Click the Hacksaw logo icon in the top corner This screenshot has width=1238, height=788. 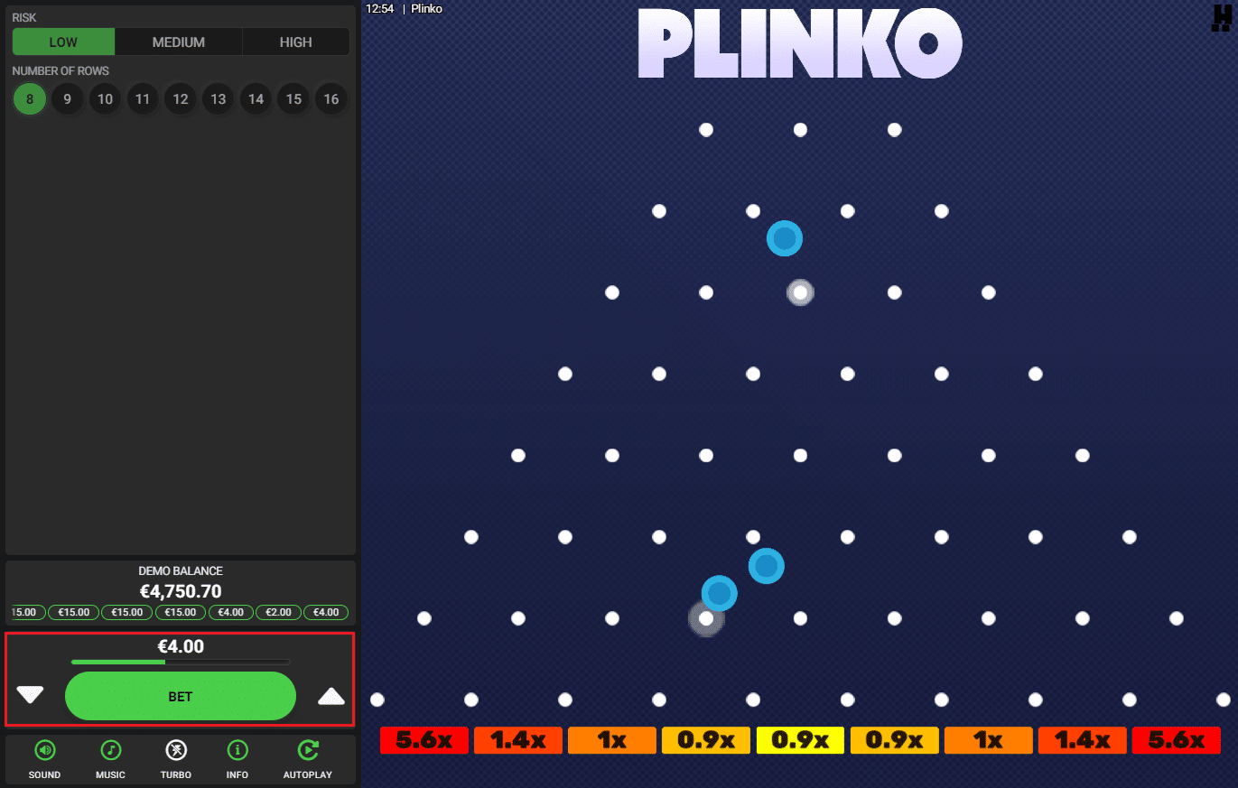[x=1222, y=19]
